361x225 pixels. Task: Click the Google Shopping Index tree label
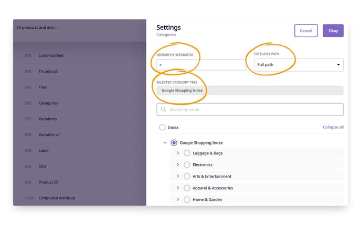pyautogui.click(x=201, y=143)
